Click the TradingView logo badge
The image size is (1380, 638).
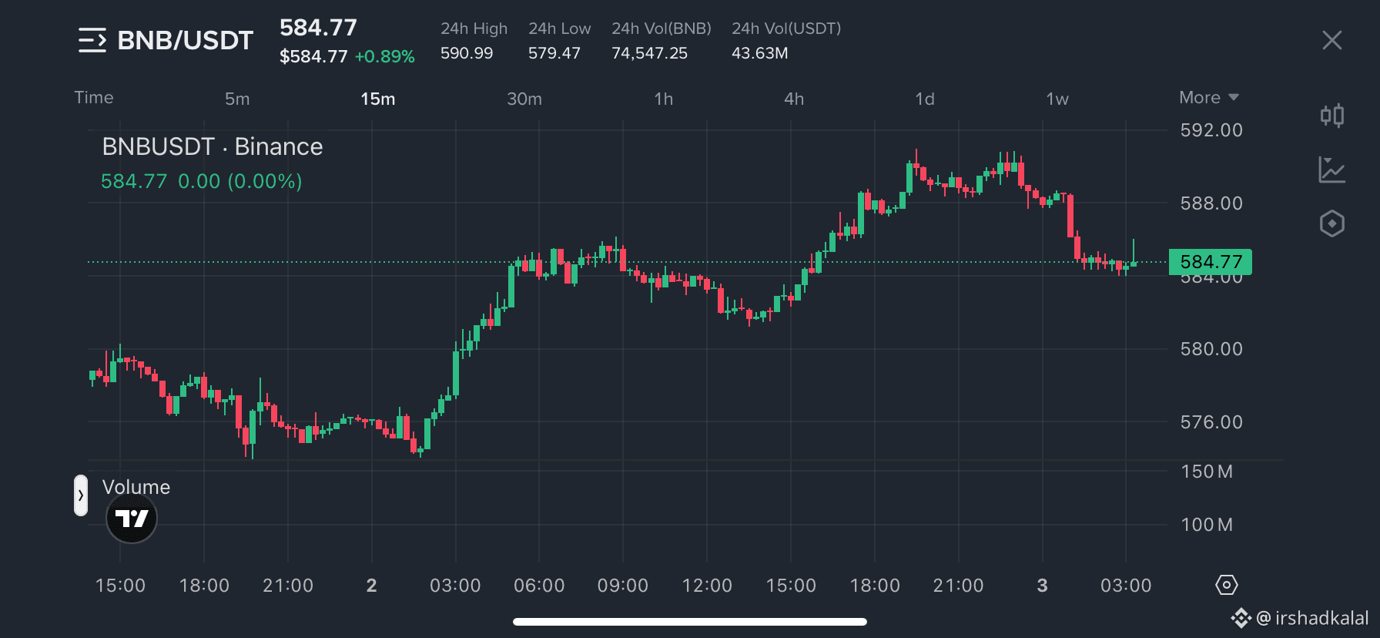(x=132, y=519)
